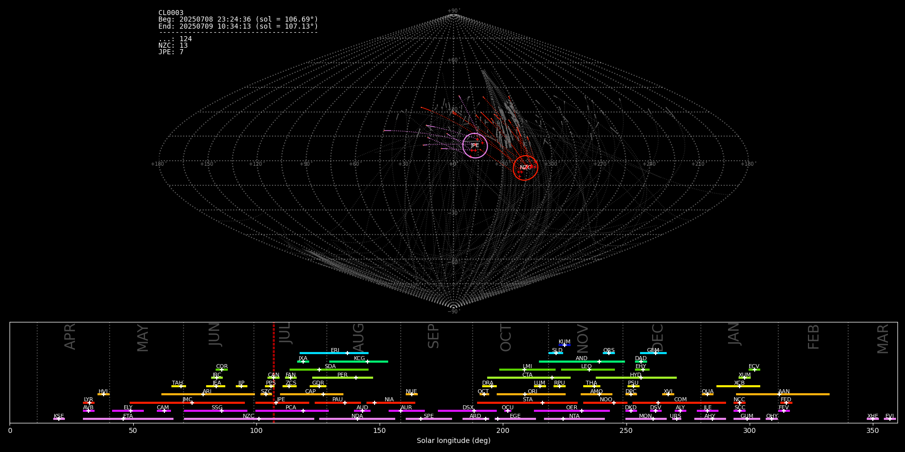Click the LMI shower label

(527, 367)
